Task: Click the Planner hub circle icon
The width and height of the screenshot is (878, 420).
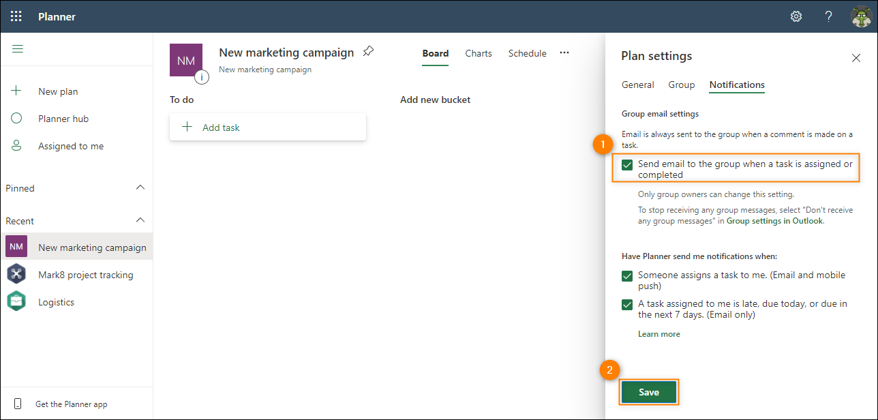Action: (x=17, y=118)
